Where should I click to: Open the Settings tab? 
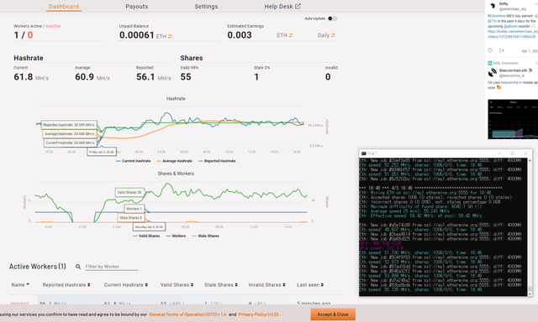[x=206, y=7]
